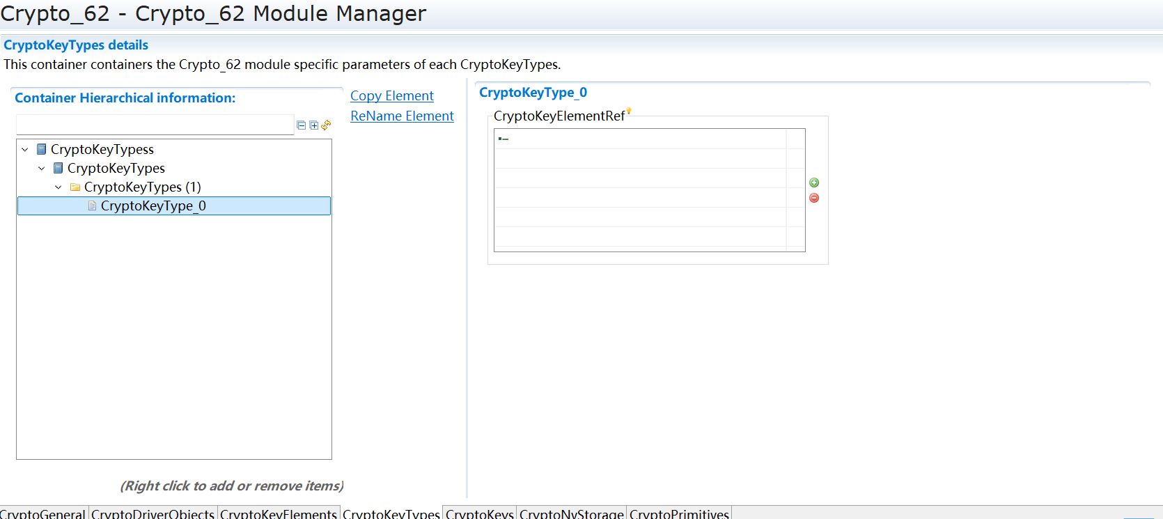This screenshot has height=519, width=1163.
Task: Click the yellow refresh/sync arrows icon
Action: click(326, 125)
